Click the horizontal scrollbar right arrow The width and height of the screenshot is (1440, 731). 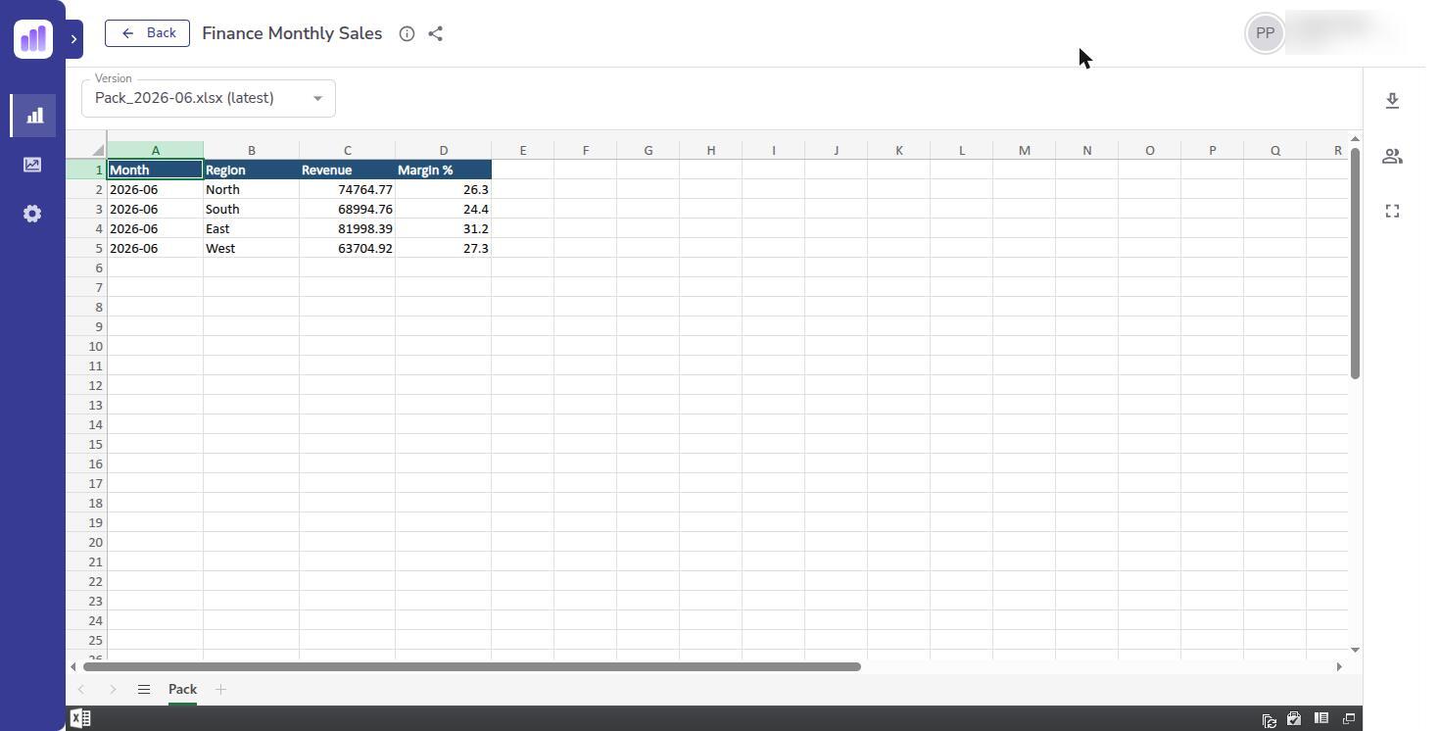(x=1339, y=666)
